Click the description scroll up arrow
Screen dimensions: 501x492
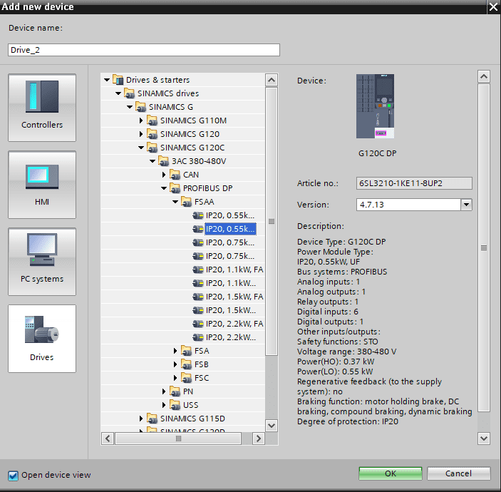484,76
